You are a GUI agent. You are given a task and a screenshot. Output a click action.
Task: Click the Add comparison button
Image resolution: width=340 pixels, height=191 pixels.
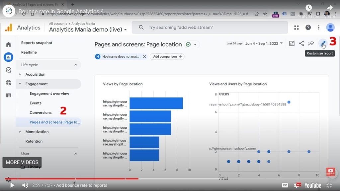(167, 56)
